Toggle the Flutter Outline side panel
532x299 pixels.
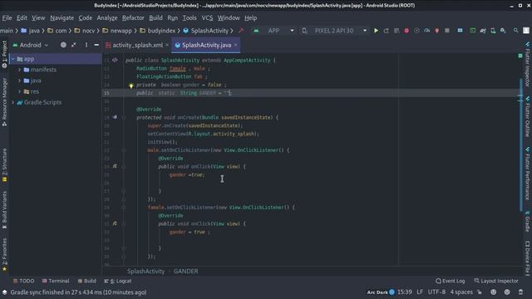[527, 116]
